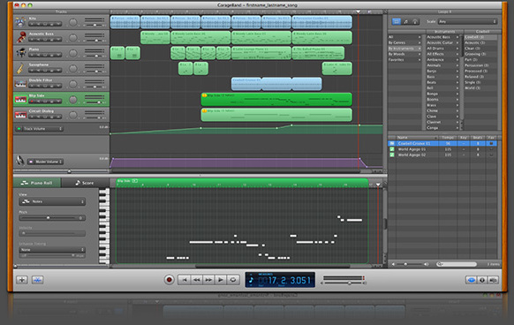514x325 pixels.
Task: Sort loops by Beats column header
Action: (477, 138)
